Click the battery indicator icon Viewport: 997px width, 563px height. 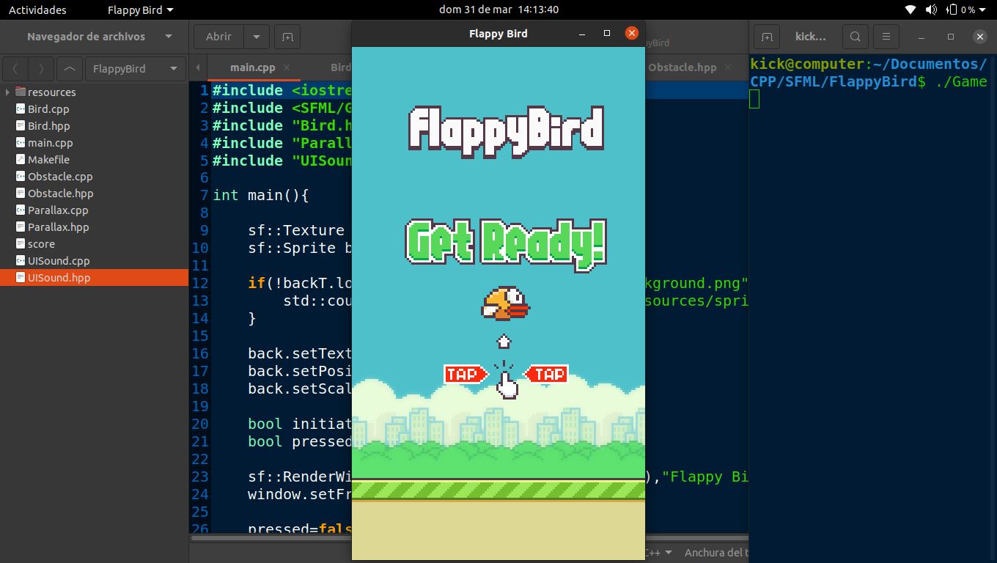[952, 10]
